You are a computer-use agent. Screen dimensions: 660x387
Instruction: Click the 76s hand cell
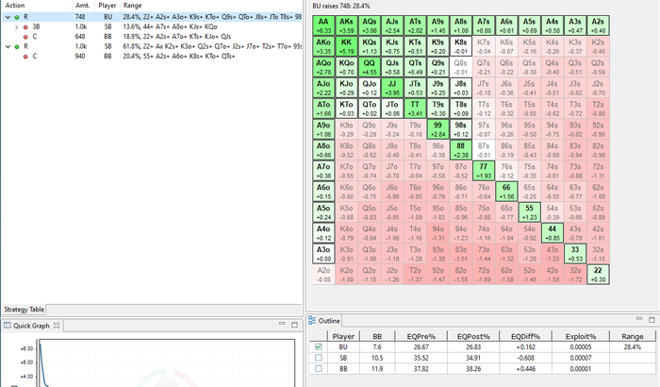coord(506,170)
